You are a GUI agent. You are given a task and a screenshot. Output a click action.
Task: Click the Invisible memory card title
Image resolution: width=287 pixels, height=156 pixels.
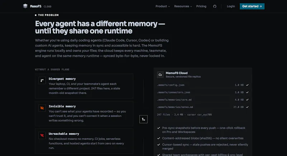pyautogui.click(x=62, y=106)
